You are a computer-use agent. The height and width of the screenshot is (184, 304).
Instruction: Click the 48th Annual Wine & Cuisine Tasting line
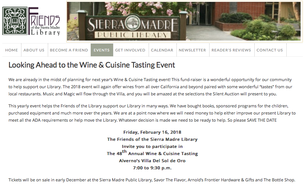point(152,153)
